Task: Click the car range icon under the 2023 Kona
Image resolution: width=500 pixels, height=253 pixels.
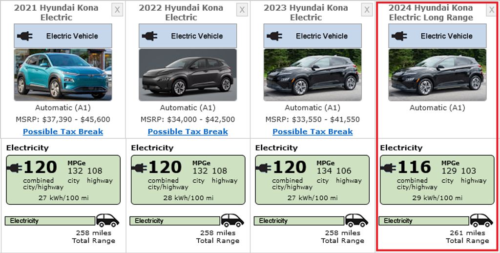Action: point(357,220)
